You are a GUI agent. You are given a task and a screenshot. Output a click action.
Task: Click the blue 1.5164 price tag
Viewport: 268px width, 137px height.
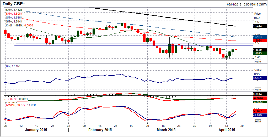tap(260, 37)
